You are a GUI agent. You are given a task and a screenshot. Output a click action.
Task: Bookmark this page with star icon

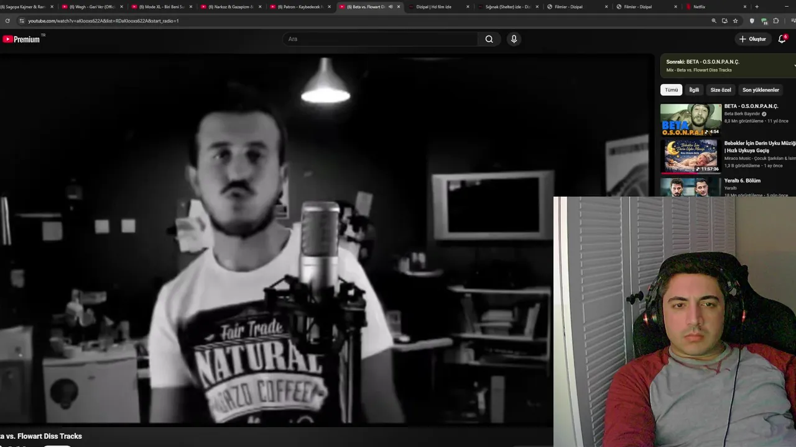click(x=736, y=20)
